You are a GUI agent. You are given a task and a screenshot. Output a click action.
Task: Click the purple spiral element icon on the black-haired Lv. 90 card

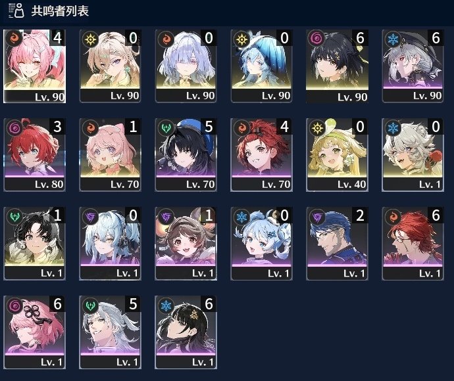(x=317, y=39)
